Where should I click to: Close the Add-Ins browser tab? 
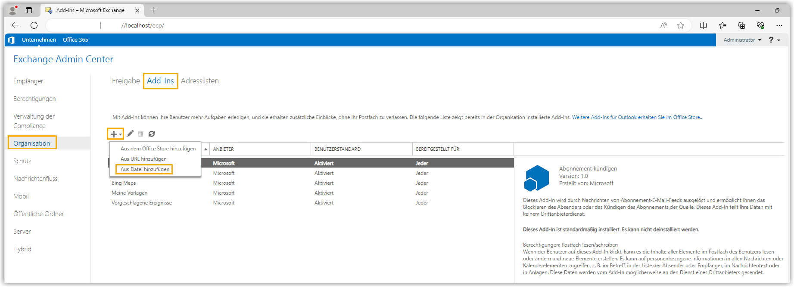[137, 10]
